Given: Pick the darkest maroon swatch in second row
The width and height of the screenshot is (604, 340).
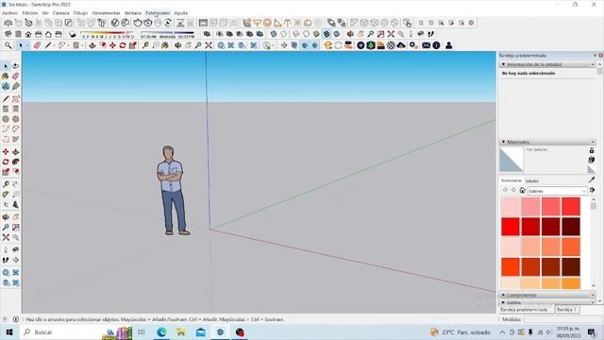Looking at the screenshot, I should coord(570,227).
